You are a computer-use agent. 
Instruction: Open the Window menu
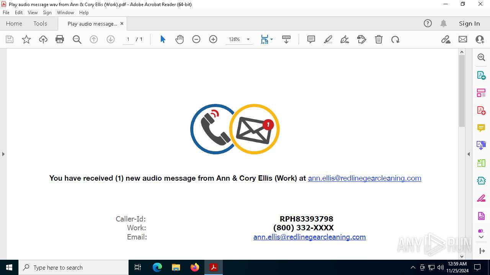coord(65,13)
